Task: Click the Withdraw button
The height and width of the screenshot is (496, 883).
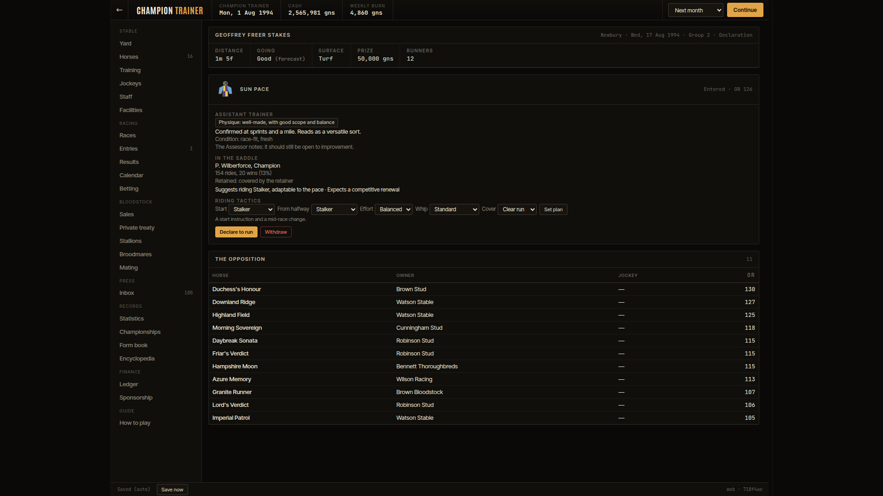Action: pyautogui.click(x=276, y=232)
